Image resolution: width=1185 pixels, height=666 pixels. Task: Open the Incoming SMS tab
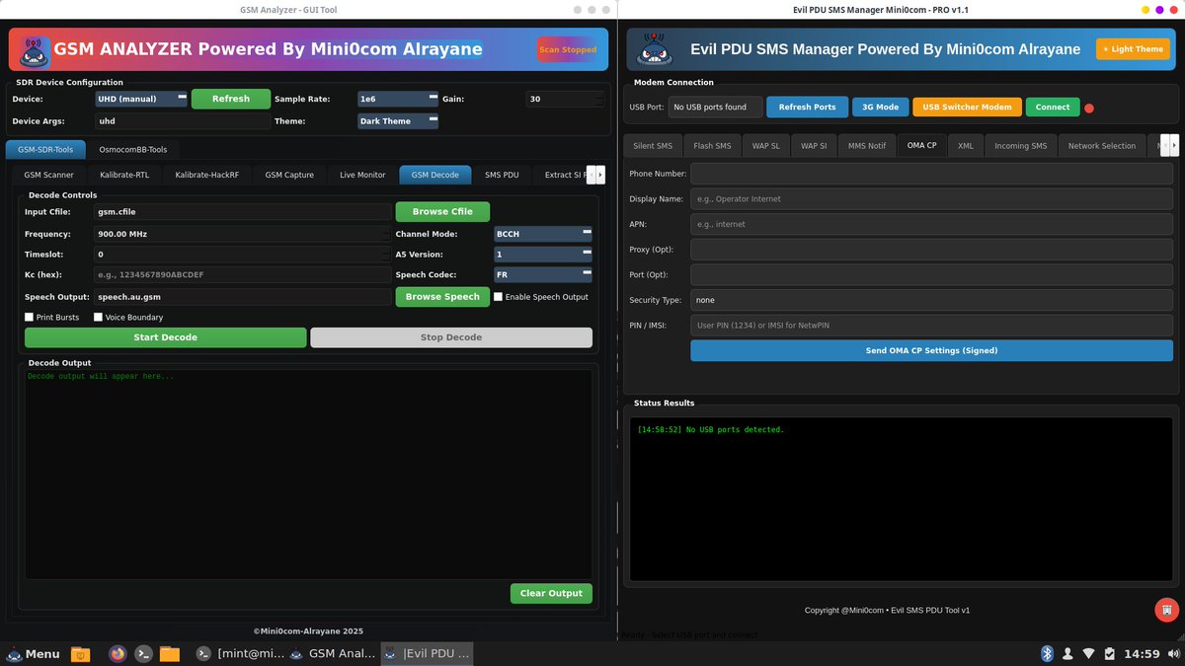1020,146
